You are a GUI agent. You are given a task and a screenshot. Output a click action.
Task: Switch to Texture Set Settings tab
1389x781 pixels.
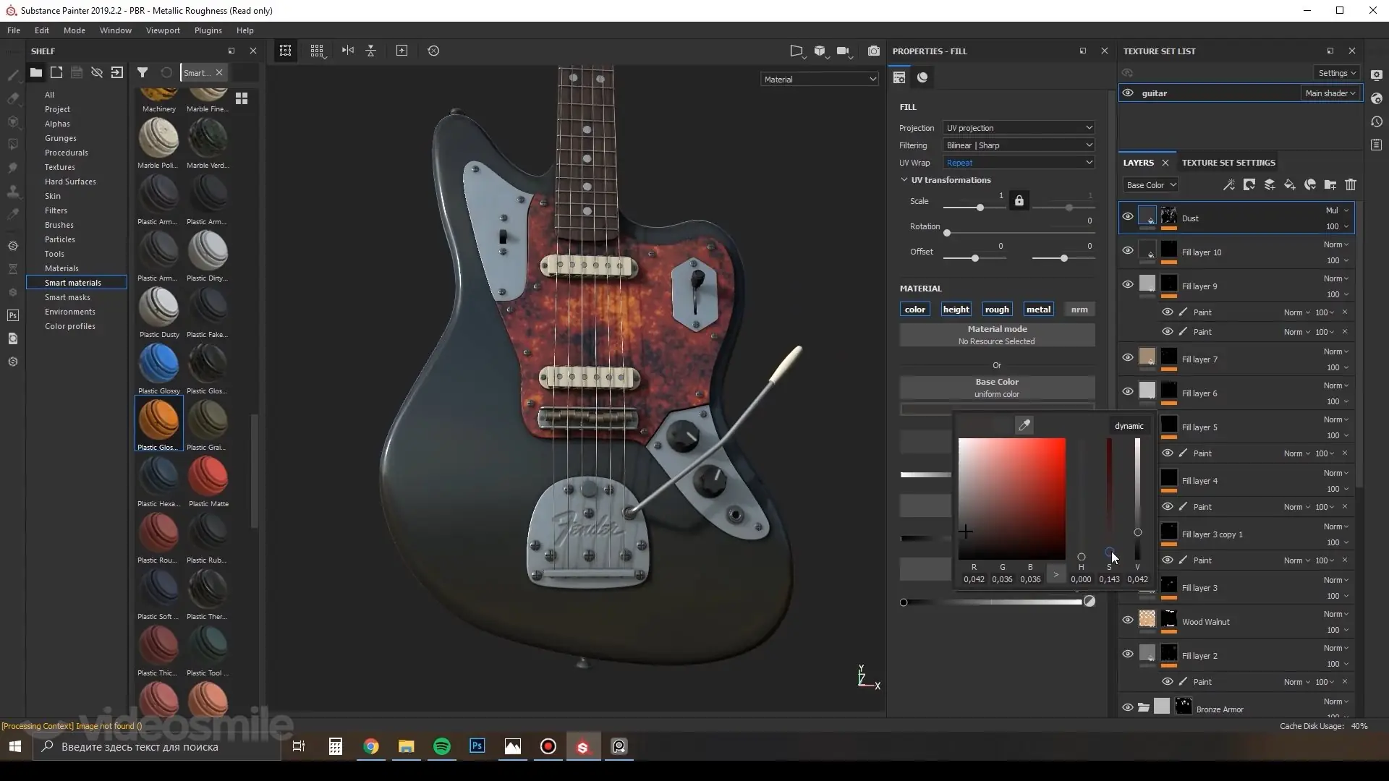click(1228, 163)
